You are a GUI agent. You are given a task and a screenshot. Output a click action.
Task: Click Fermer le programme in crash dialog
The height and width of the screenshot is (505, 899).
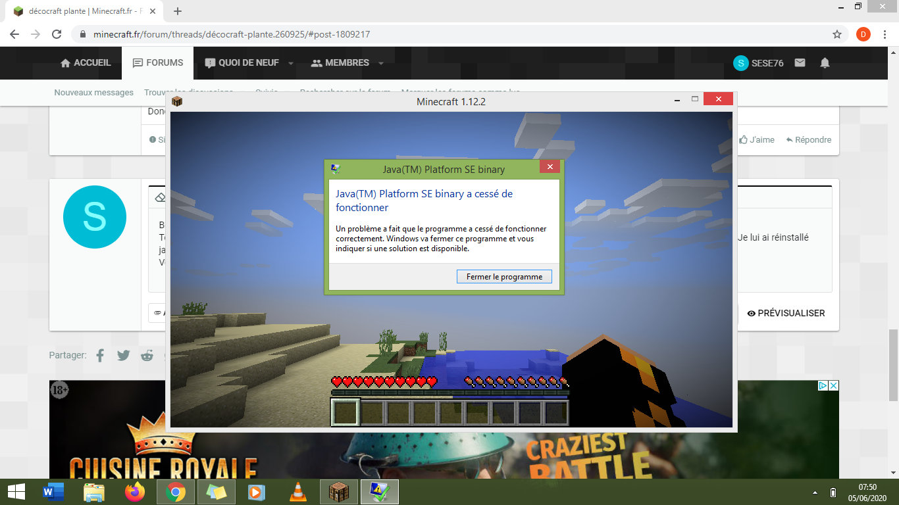pos(504,277)
